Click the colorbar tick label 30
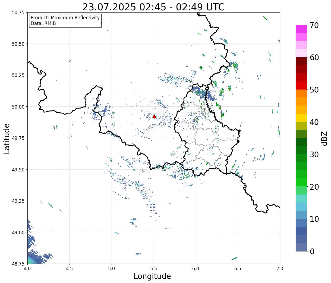 point(314,154)
